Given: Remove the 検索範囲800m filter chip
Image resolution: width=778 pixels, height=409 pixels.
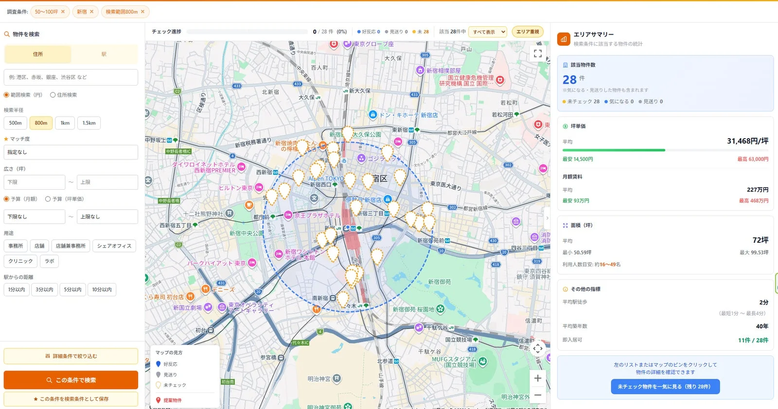Looking at the screenshot, I should click(142, 12).
